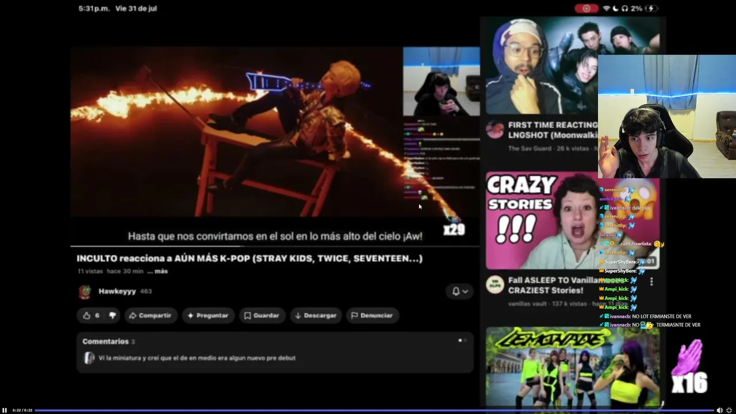Open the Hawkeyyy channel name link
The height and width of the screenshot is (414, 736).
[117, 292]
